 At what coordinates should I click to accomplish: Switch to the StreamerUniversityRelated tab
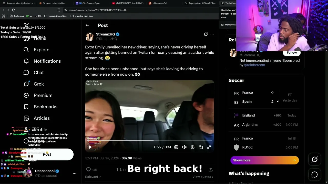coord(18,3)
